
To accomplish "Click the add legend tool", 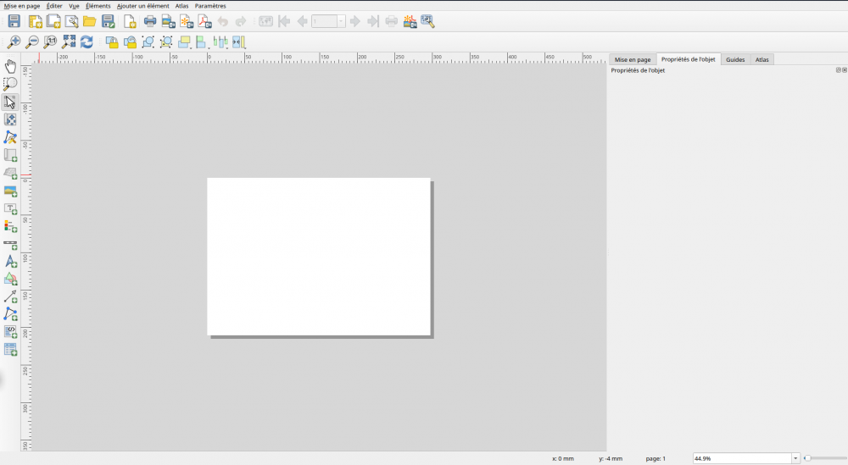I will coord(10,226).
